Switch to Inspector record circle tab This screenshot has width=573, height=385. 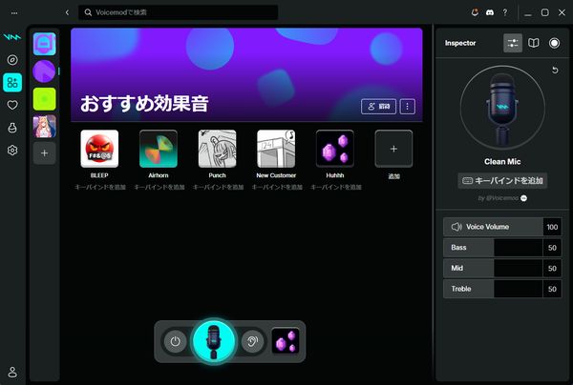pyautogui.click(x=554, y=43)
